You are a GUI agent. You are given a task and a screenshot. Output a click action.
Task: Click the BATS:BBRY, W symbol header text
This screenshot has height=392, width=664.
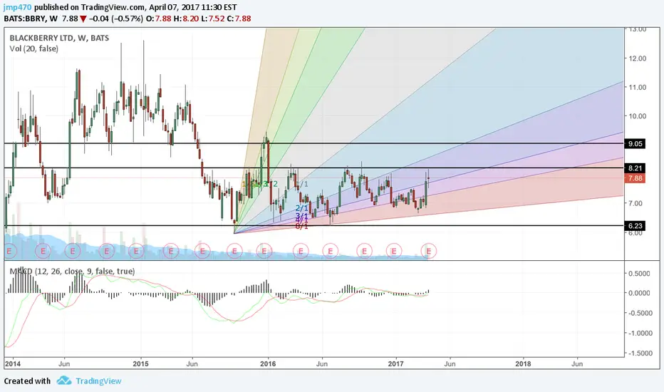click(31, 19)
